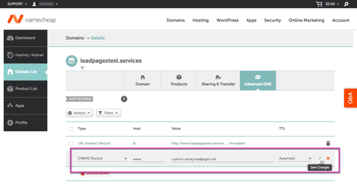Click the Value column header
Screen dimensions: 357x189
176,129
